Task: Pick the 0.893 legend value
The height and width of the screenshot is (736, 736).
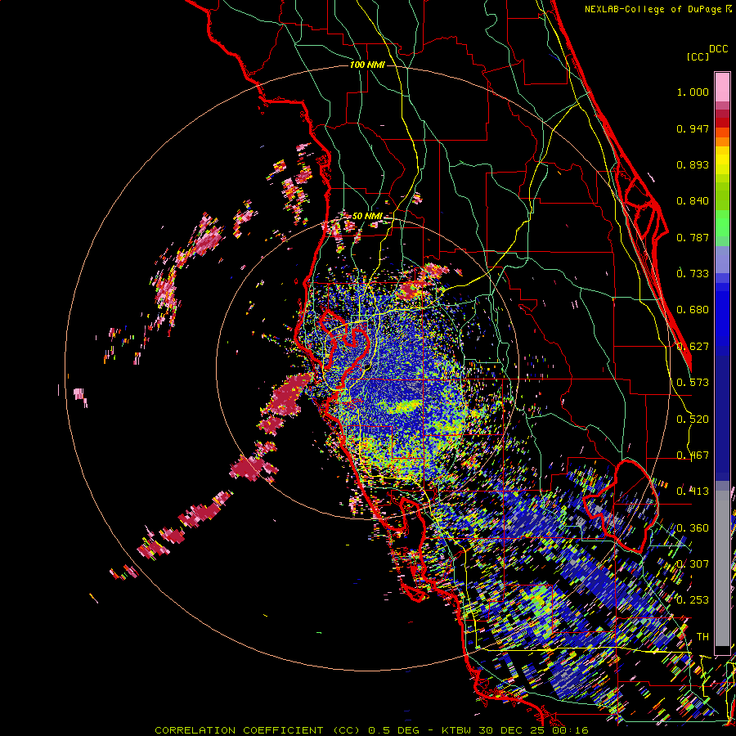Action: 693,164
